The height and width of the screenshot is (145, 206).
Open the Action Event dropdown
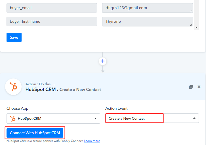click(152, 118)
